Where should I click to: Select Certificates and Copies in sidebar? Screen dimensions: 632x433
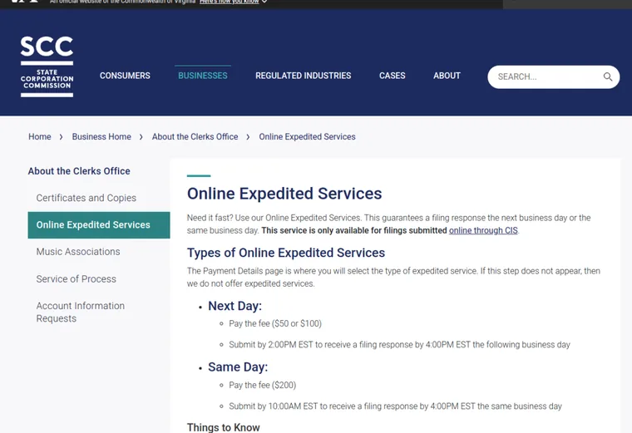pyautogui.click(x=86, y=198)
